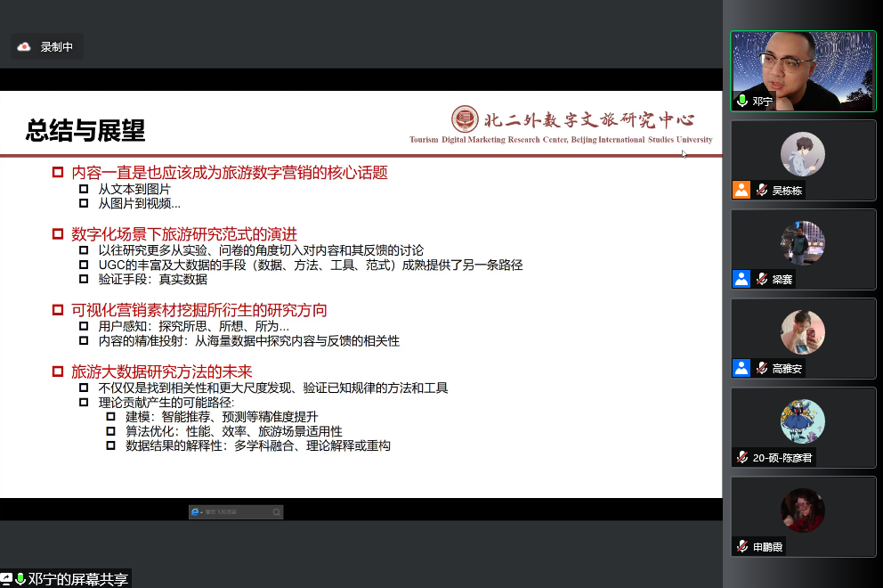The width and height of the screenshot is (883, 588).
Task: Click the orange user icon beside 吴栋栋
Action: coord(741,190)
